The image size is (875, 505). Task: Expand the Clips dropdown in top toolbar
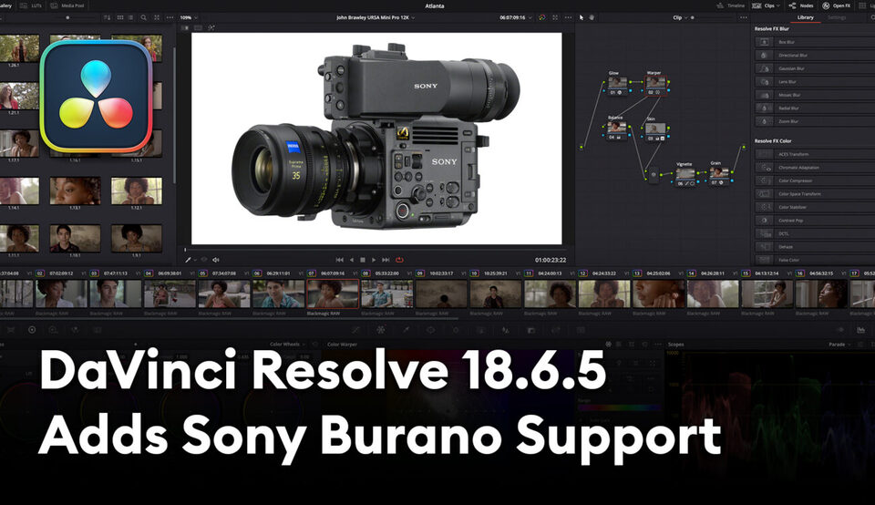coord(772,5)
